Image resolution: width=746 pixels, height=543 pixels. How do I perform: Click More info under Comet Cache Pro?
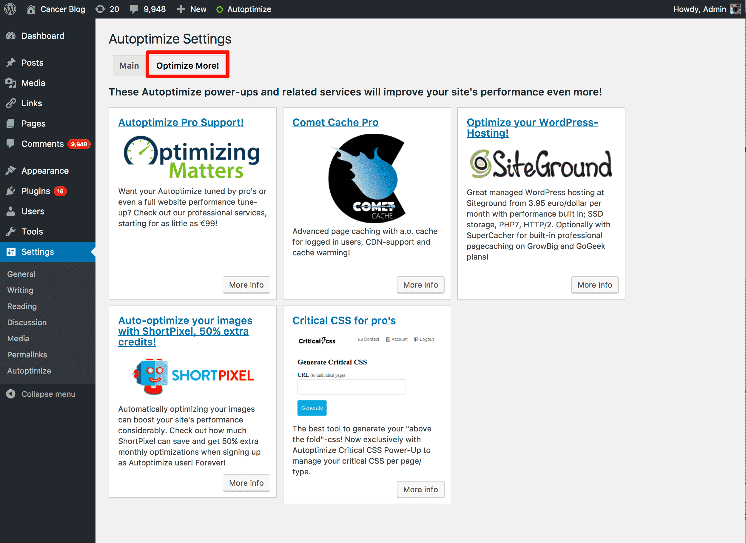(420, 285)
